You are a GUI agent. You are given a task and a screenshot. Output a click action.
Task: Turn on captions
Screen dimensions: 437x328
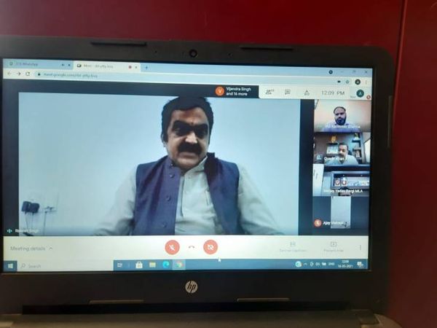click(x=292, y=247)
